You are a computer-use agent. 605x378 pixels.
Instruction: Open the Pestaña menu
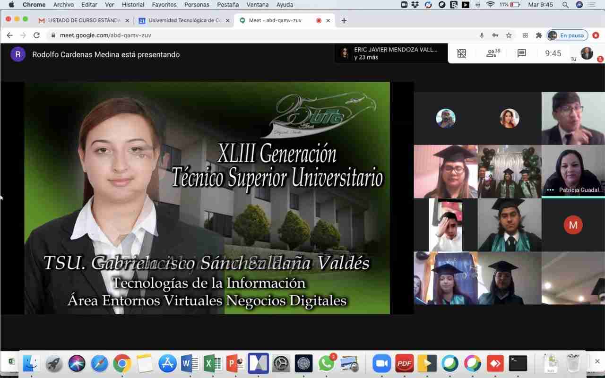tap(227, 5)
